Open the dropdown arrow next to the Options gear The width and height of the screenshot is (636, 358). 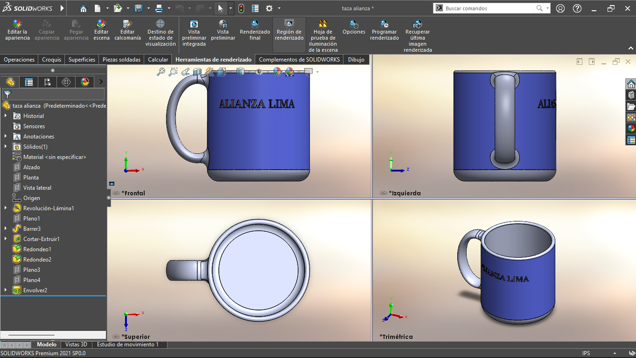click(x=279, y=8)
